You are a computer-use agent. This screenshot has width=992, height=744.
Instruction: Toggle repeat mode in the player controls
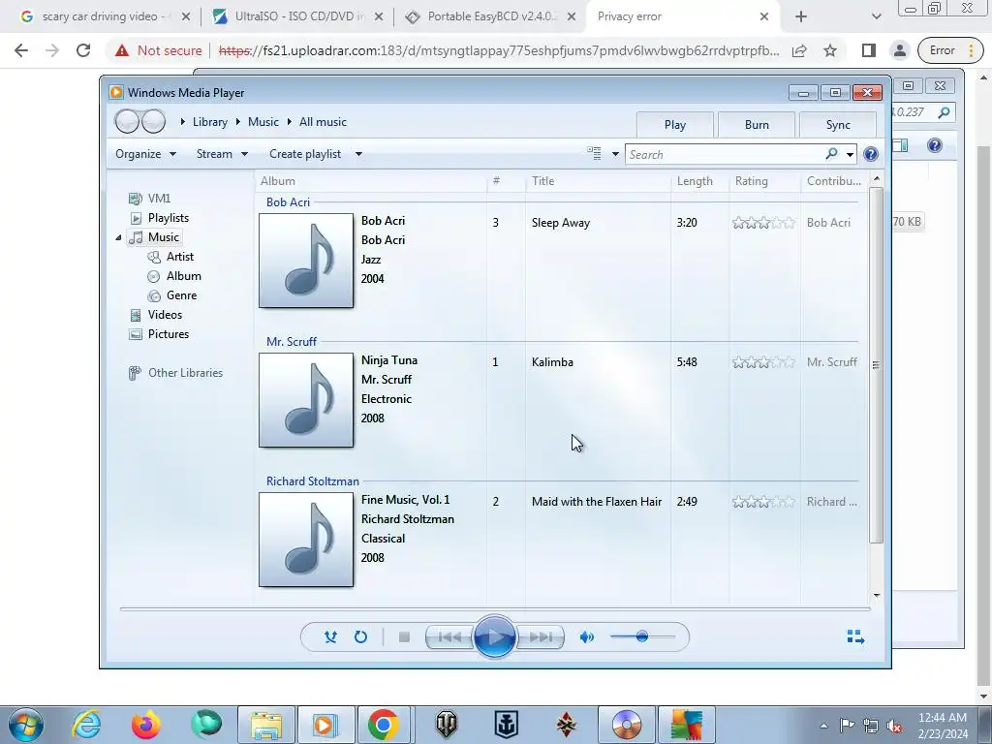click(x=360, y=637)
